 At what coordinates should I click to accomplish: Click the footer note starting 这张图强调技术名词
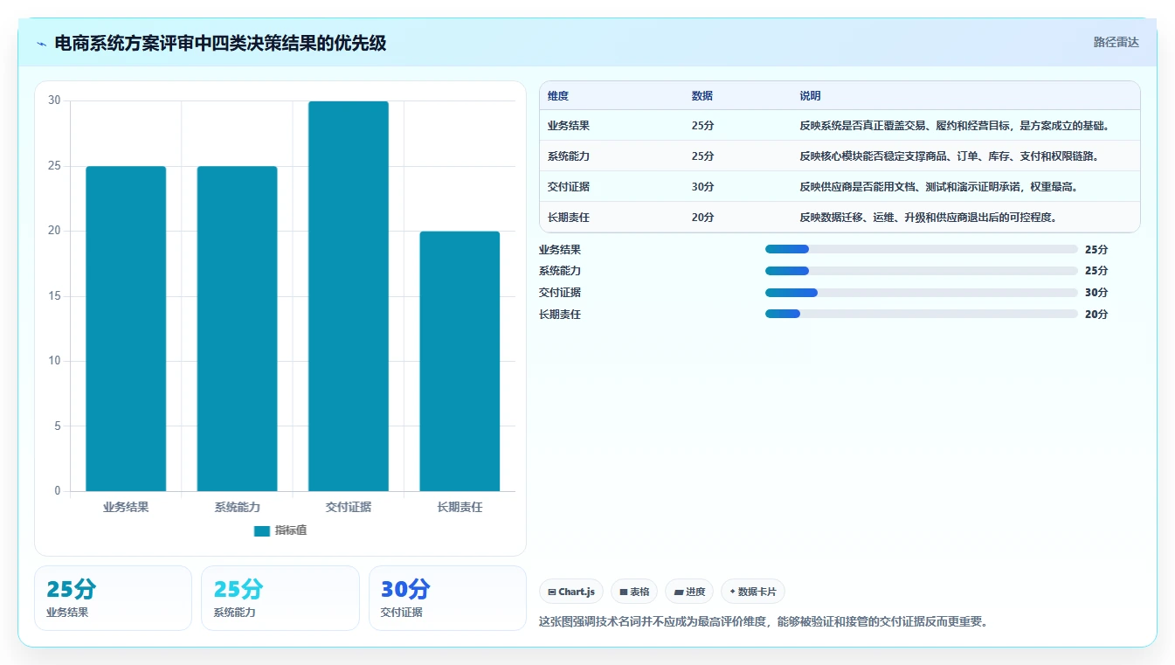pyautogui.click(x=764, y=622)
